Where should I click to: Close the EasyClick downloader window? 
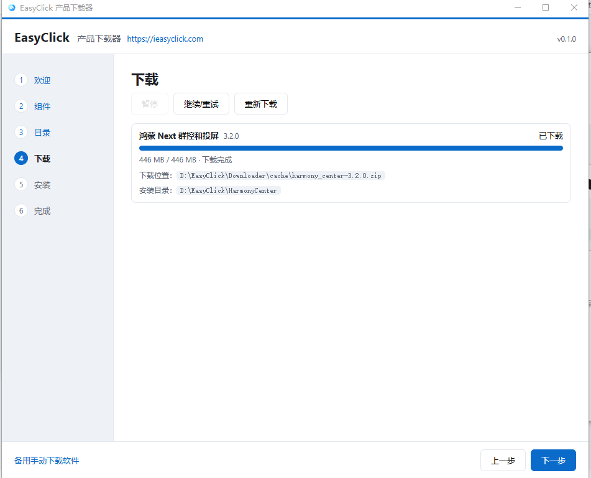[574, 7]
